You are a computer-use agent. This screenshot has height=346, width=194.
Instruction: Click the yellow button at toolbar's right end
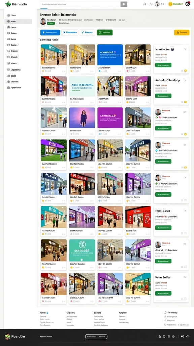tap(182, 32)
